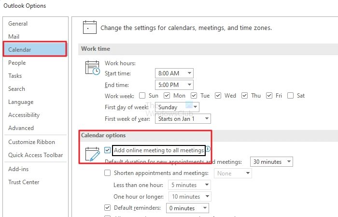
Task: Uncheck the Wed work week box
Action: coord(218,96)
